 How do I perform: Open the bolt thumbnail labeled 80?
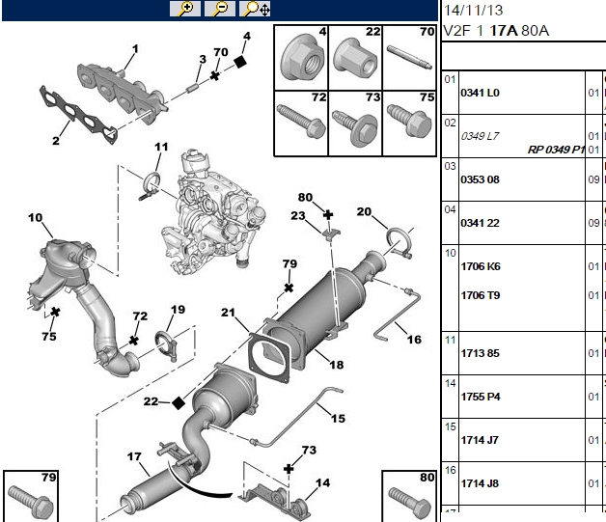click(409, 497)
